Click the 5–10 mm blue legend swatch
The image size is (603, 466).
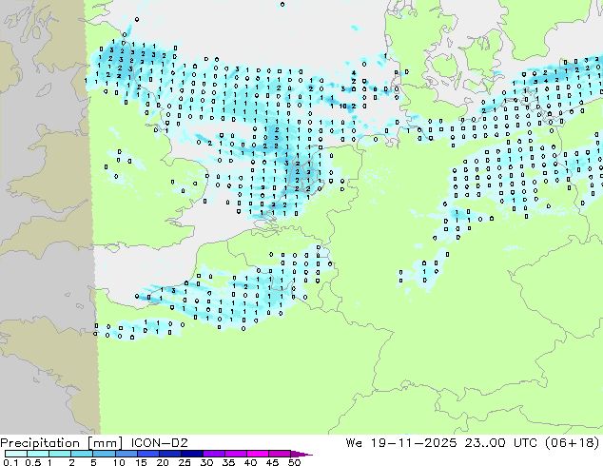pos(104,454)
